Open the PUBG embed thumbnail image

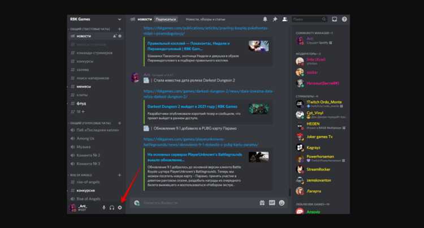tap(259, 157)
